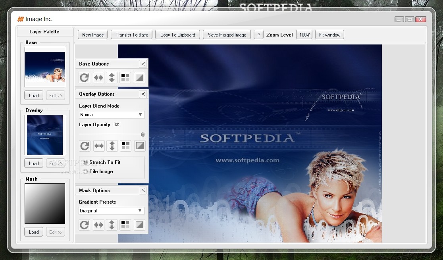This screenshot has height=260, width=443.
Task: Open Edit options for Overlay layer
Action: tap(56, 164)
